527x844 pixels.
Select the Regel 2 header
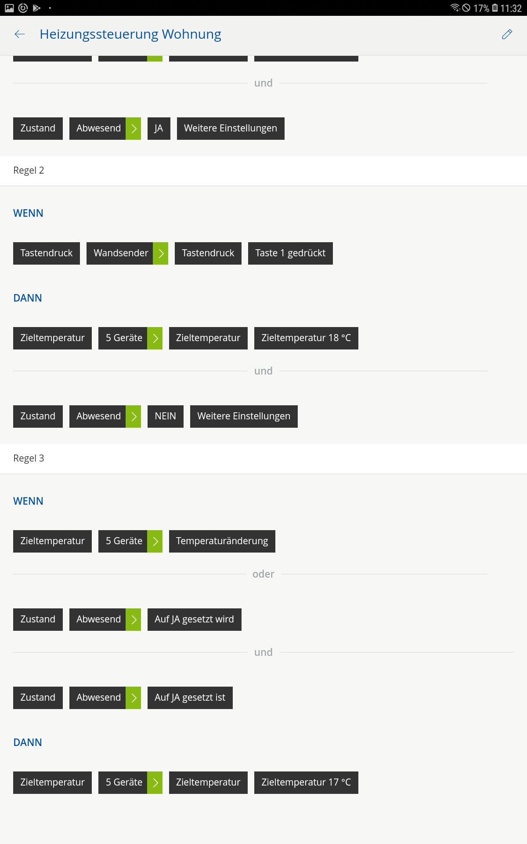coord(29,171)
